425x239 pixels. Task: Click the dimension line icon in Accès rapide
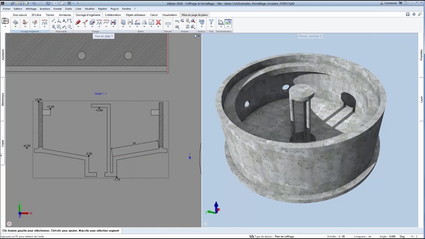[69, 21]
